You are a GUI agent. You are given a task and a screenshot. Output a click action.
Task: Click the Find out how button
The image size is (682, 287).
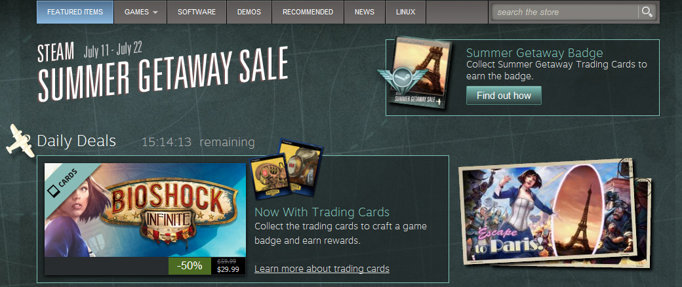pyautogui.click(x=504, y=96)
